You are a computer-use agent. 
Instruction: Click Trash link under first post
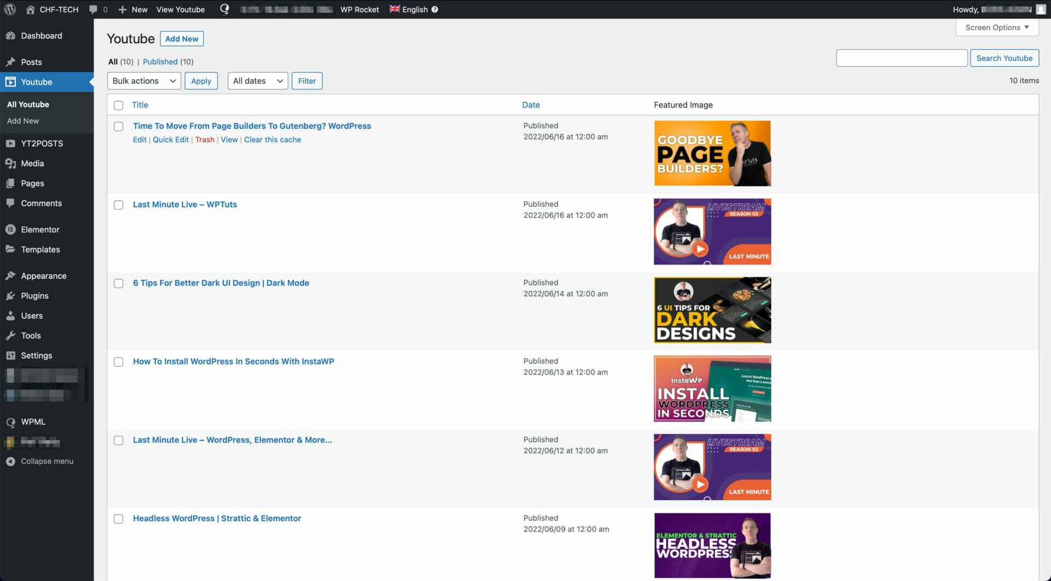click(205, 139)
